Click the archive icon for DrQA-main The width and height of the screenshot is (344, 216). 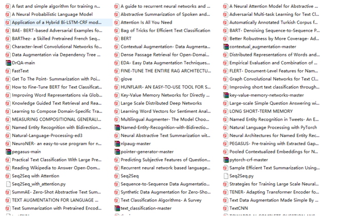pyautogui.click(x=8, y=63)
